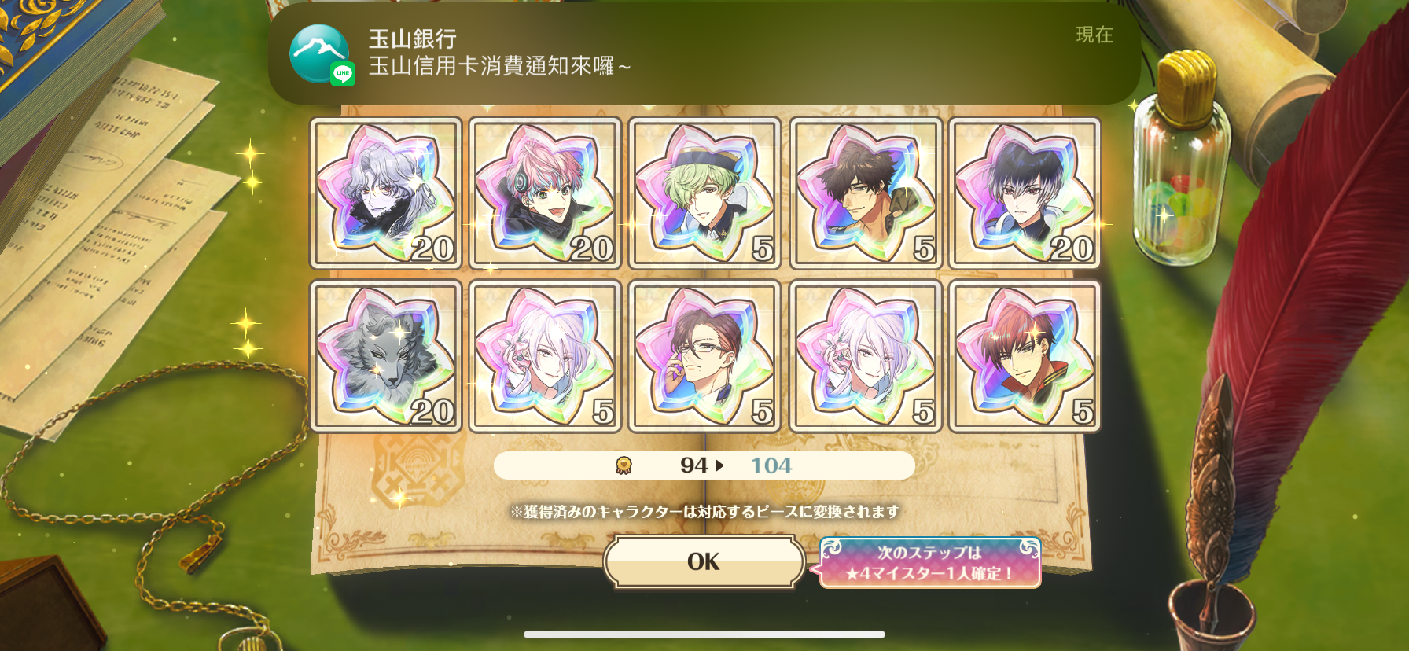This screenshot has height=651, width=1409.
Task: Select glasses character with reddish-brown hair
Action: coord(704,356)
